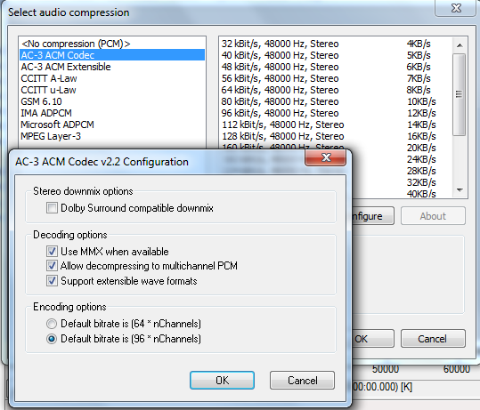Choose 128 kBit/s, 48000 Hz, Stereo format
Screen dimensions: 480x410
pos(336,136)
